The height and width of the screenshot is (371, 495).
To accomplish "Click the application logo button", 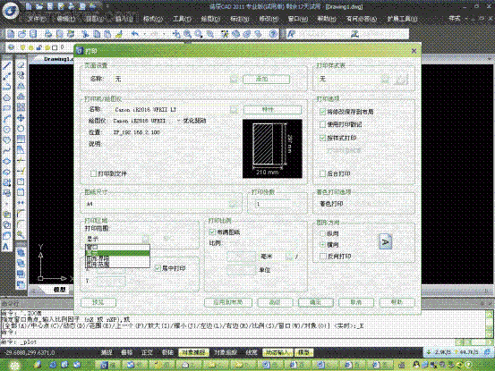I will [11, 11].
